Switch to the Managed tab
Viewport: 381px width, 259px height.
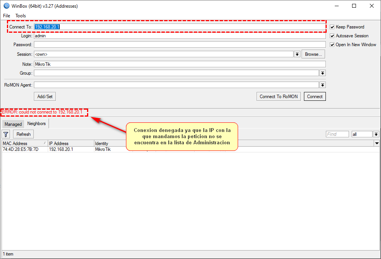tap(13, 124)
